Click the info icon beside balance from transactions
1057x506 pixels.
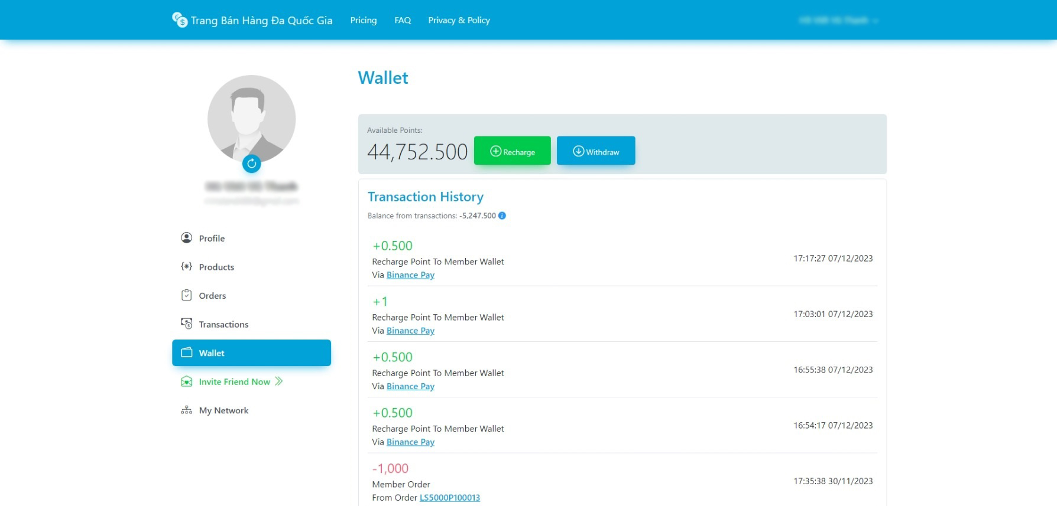(502, 216)
